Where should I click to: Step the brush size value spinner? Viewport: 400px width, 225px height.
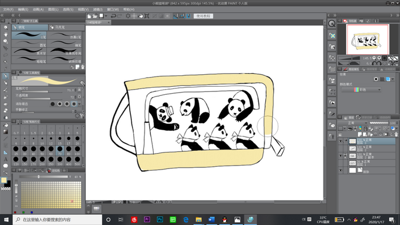[75, 90]
